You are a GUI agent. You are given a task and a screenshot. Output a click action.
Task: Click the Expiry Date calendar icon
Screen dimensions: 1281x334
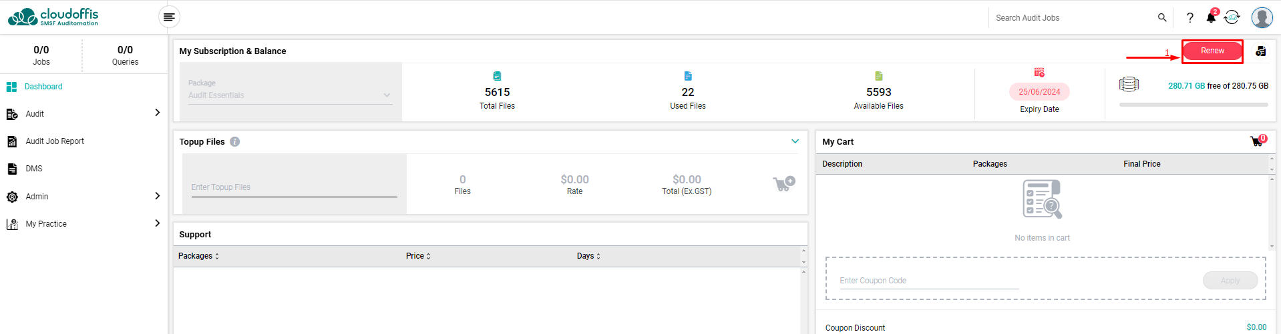(x=1039, y=72)
